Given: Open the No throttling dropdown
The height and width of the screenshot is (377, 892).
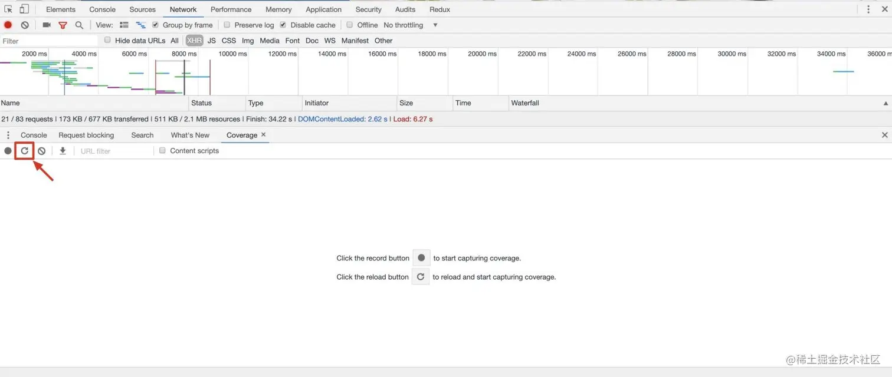Looking at the screenshot, I should pos(411,25).
